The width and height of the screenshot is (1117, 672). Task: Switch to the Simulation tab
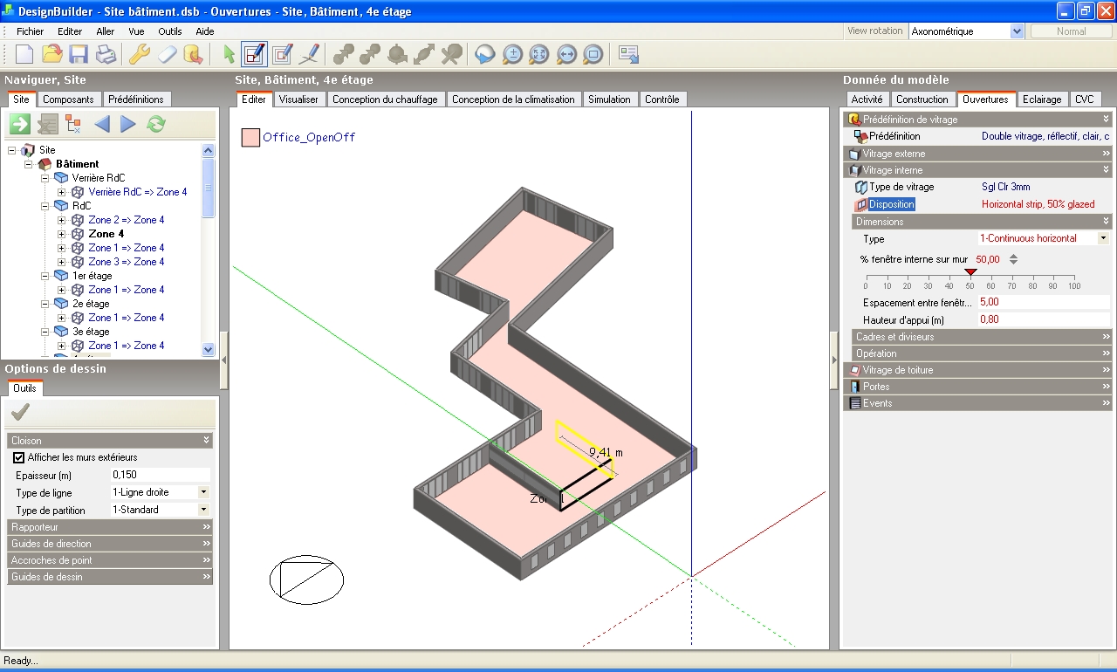[609, 99]
